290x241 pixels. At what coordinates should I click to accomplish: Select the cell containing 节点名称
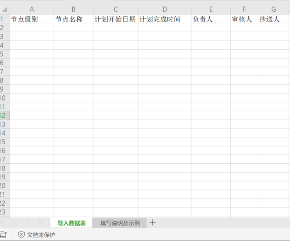click(74, 19)
